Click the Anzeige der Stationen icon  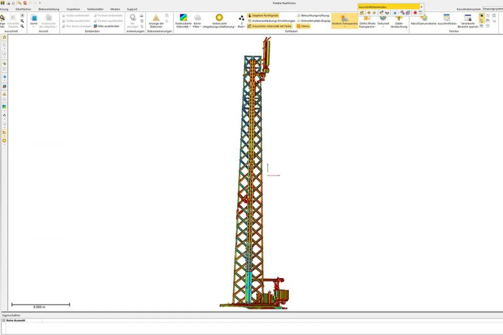[x=156, y=18]
